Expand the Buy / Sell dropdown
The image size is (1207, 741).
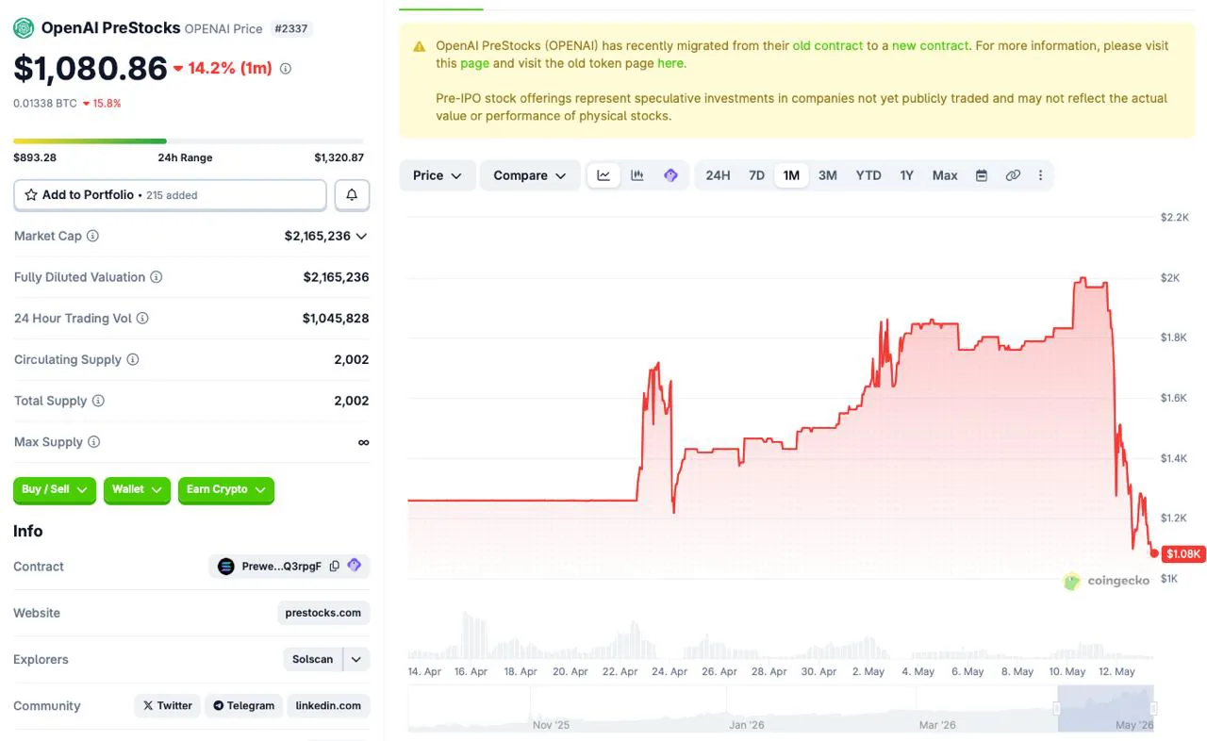(55, 490)
